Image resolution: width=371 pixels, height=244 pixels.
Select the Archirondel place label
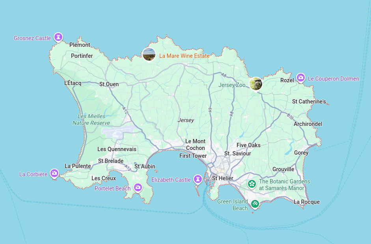coord(308,124)
